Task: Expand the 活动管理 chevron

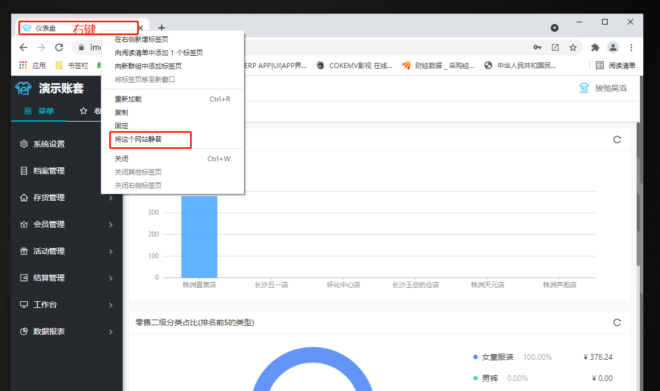Action: pos(111,252)
